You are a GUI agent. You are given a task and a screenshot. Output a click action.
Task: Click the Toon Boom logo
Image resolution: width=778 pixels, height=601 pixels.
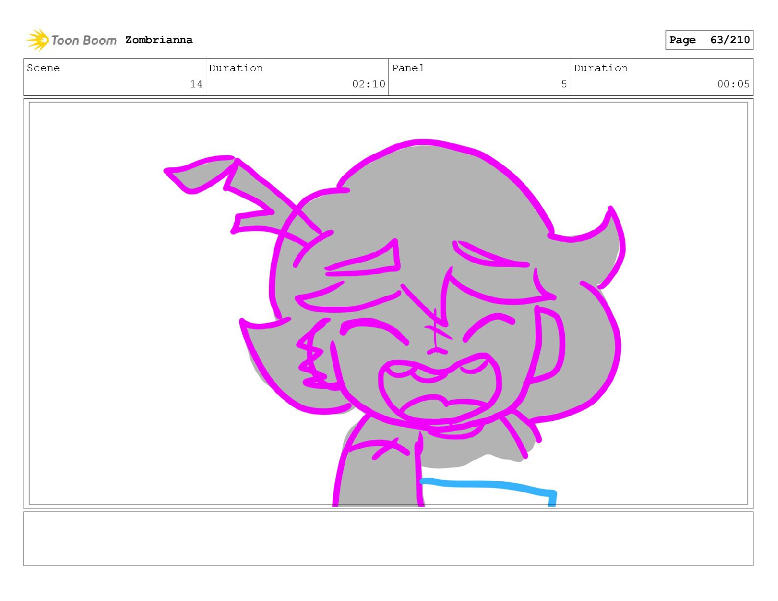[x=71, y=40]
